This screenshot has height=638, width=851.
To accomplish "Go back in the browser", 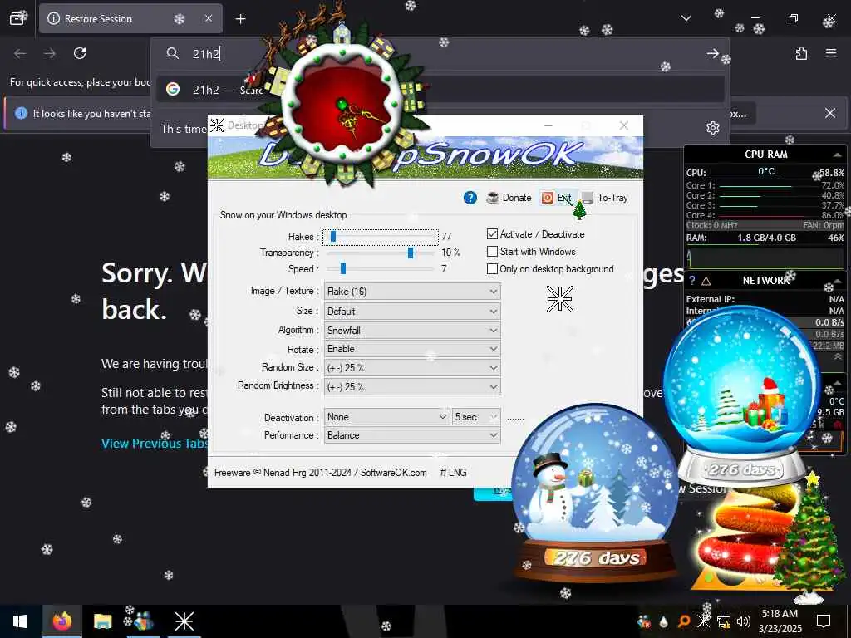I will (20, 53).
